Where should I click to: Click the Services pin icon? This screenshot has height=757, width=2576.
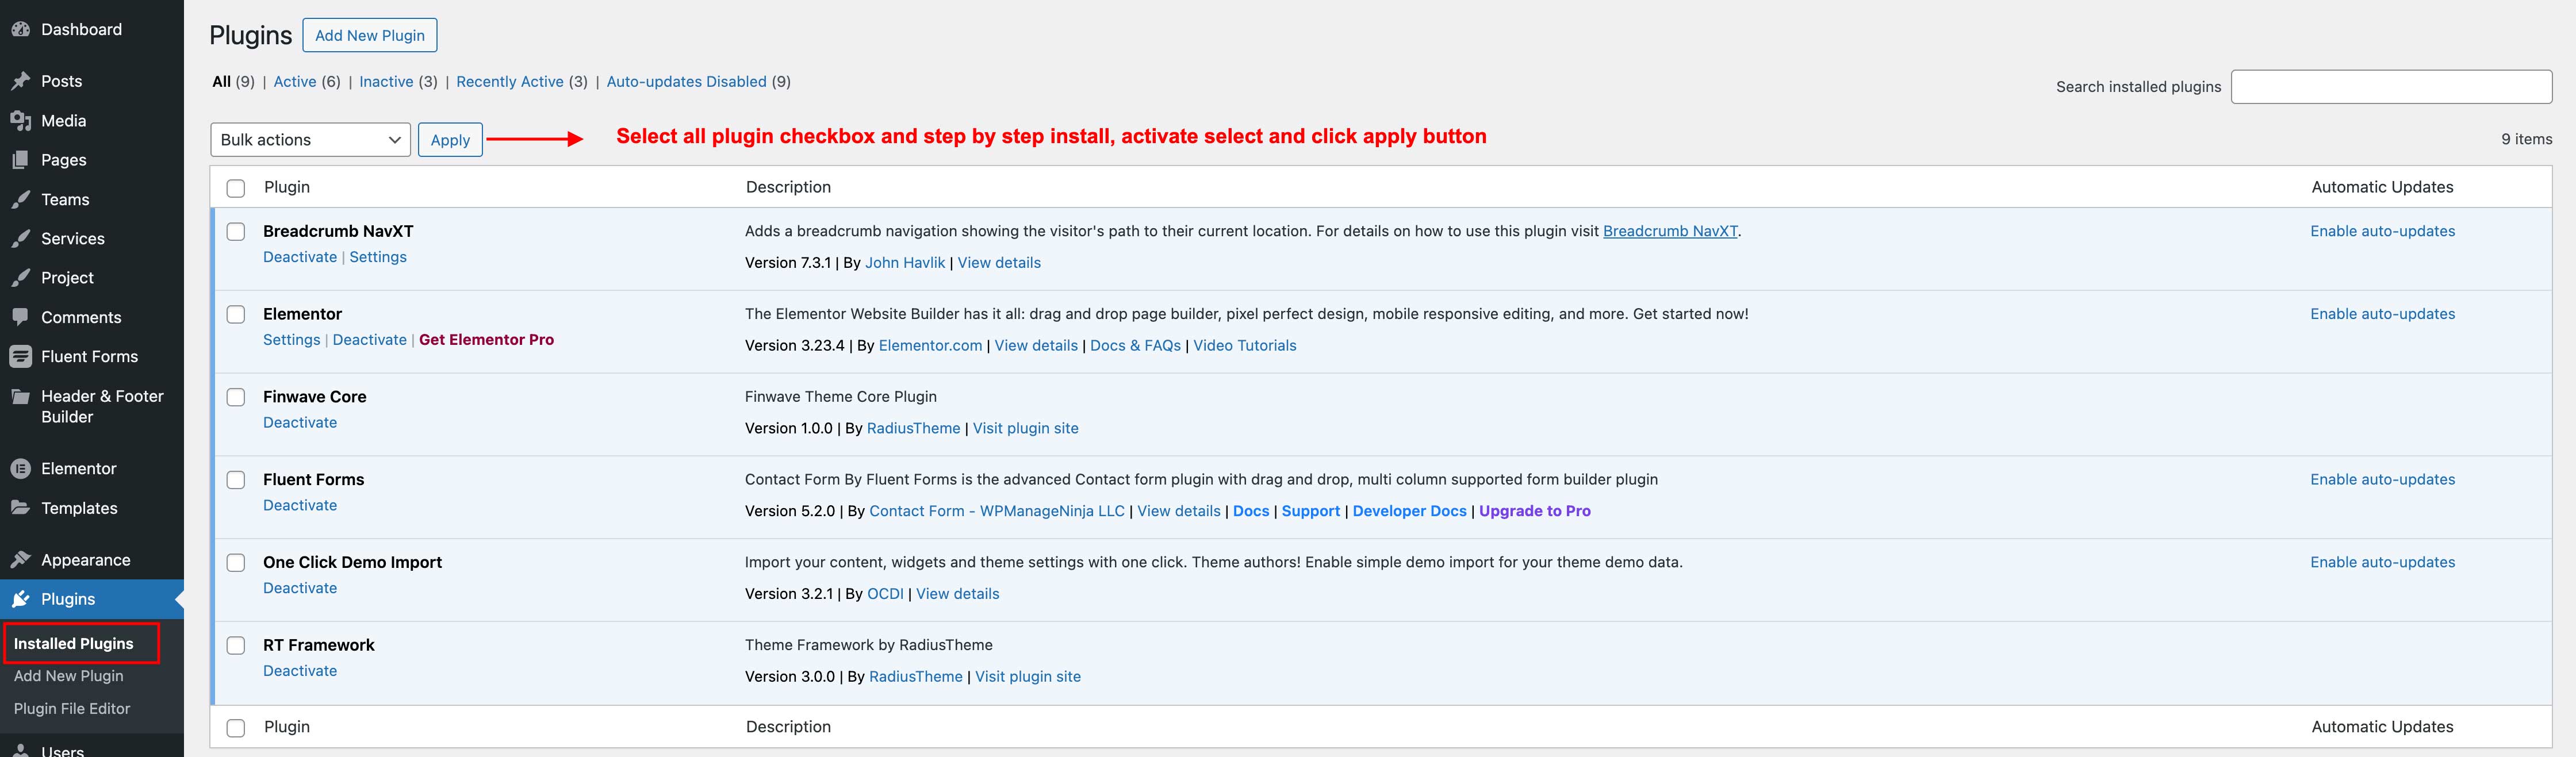[x=20, y=238]
